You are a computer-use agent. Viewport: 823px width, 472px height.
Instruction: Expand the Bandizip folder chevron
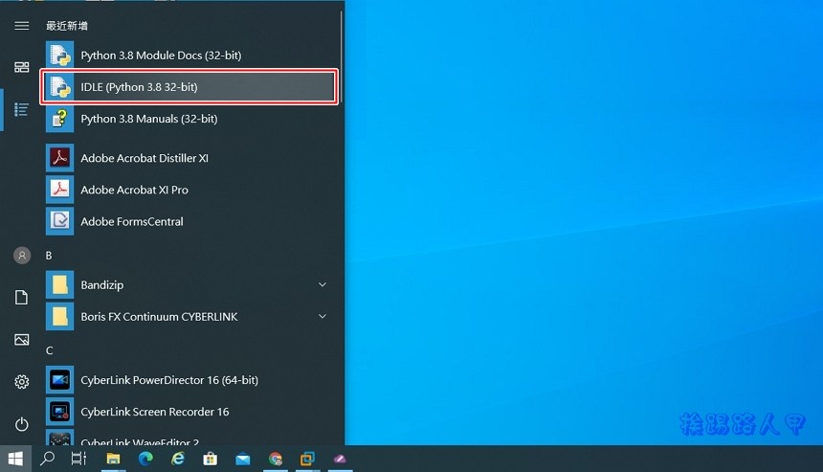point(323,284)
